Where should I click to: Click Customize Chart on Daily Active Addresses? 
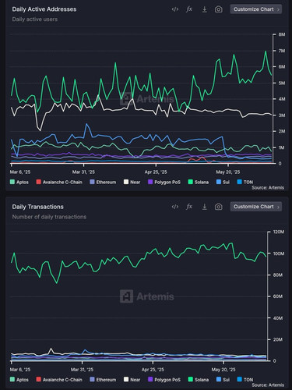click(x=256, y=9)
